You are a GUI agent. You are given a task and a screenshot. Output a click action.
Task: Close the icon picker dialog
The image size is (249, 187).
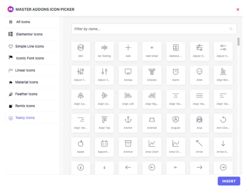point(238,10)
